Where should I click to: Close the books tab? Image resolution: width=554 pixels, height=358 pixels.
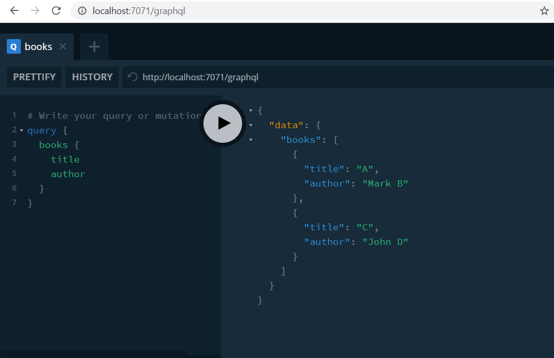63,46
